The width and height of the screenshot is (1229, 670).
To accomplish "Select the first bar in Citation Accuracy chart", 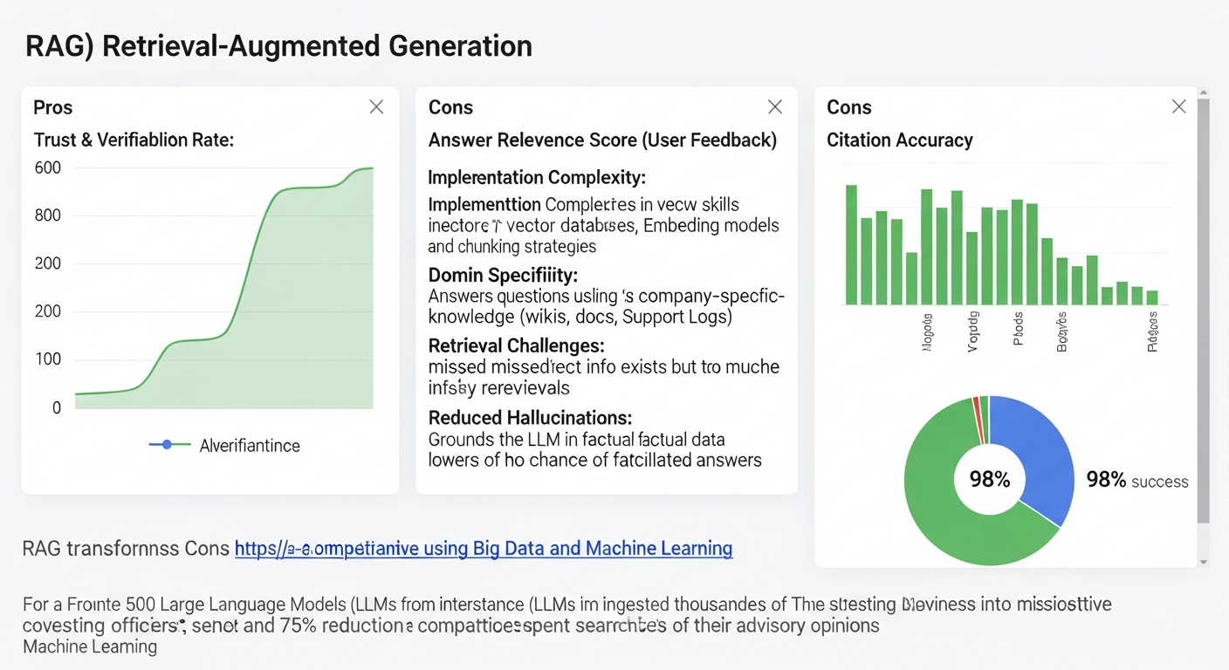I will [x=851, y=244].
